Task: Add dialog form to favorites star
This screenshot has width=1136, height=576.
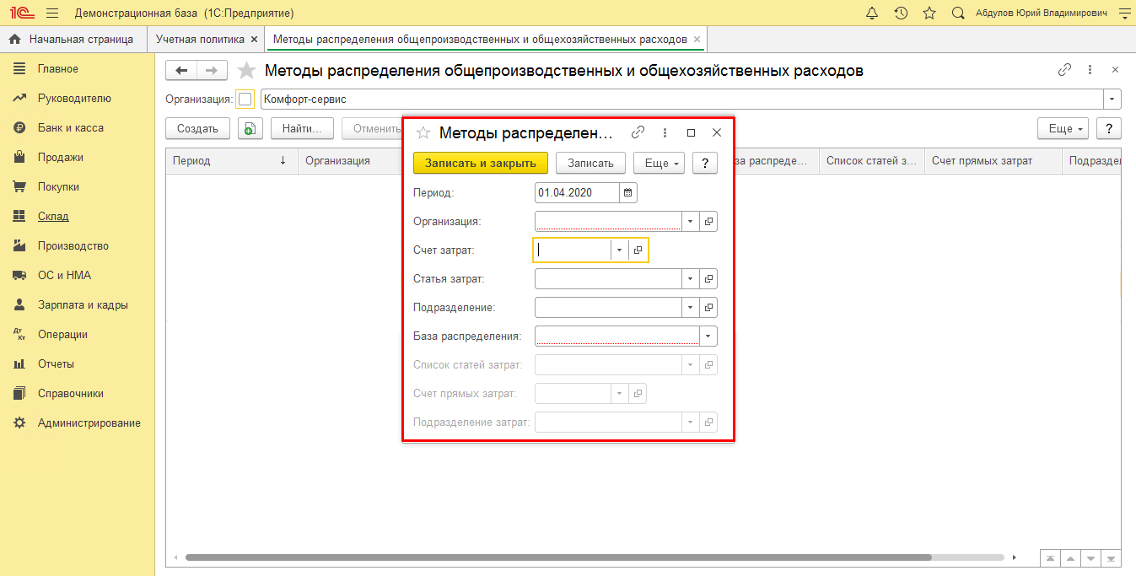Action: pos(423,132)
